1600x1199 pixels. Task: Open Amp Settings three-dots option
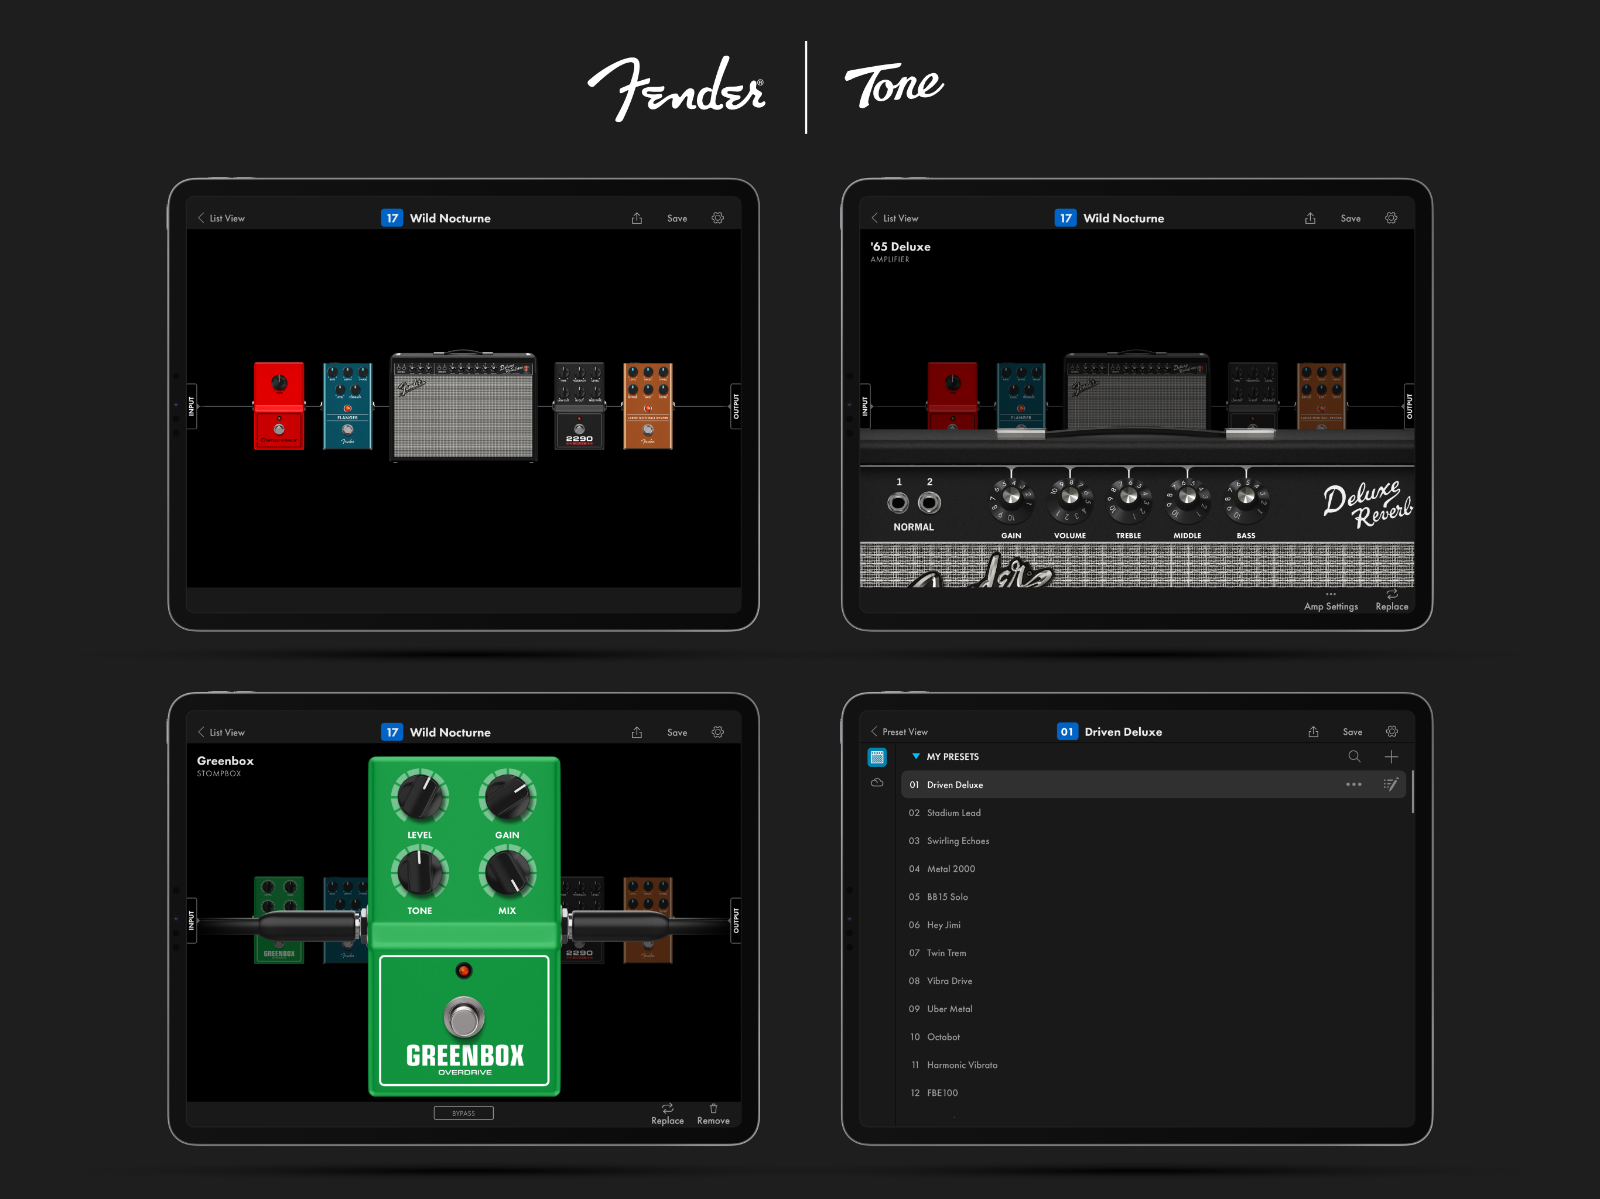point(1331,601)
